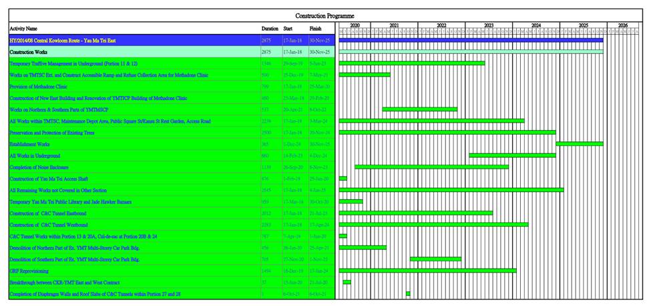
Task: Select the Start column header
Action: coord(288,29)
